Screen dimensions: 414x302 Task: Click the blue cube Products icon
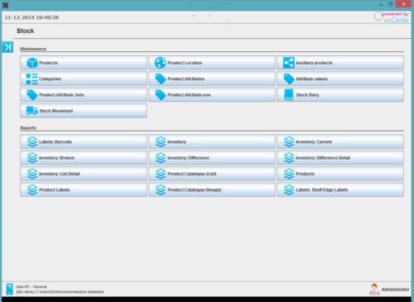point(32,63)
